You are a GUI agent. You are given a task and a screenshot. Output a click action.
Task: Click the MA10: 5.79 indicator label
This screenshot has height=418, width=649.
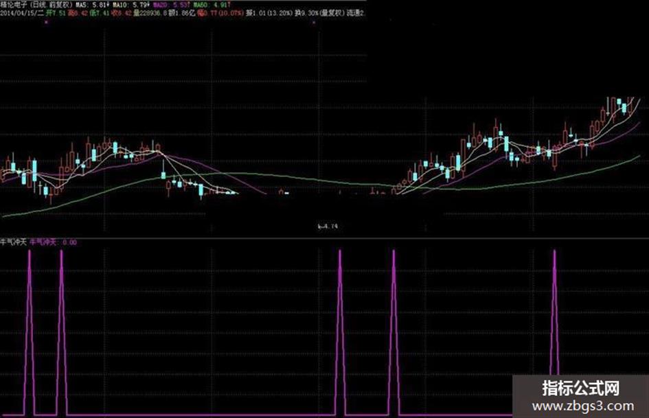pos(130,5)
